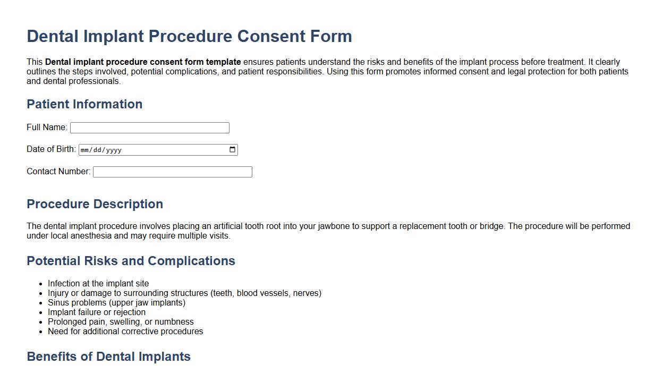Click the Patient Information section heading
671x373 pixels.
click(x=84, y=104)
